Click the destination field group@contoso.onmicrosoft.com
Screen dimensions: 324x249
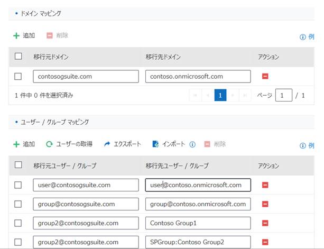click(x=198, y=204)
